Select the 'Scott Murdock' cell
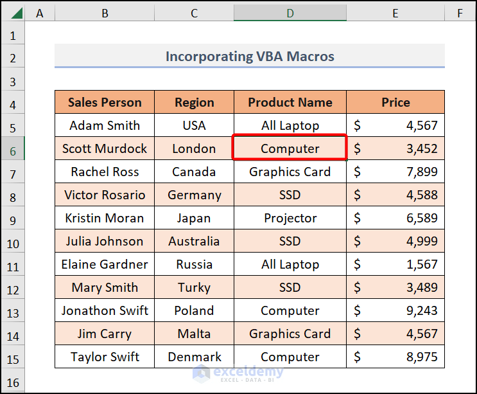 click(105, 148)
